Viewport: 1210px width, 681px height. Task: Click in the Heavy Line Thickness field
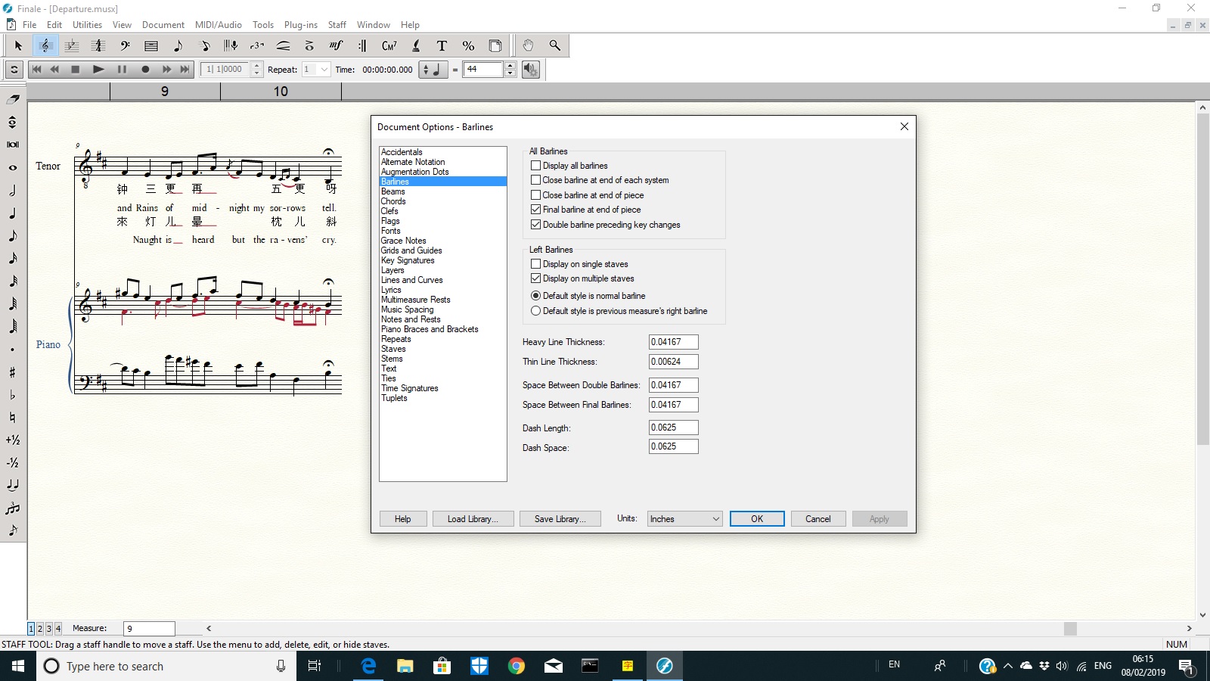tap(672, 342)
